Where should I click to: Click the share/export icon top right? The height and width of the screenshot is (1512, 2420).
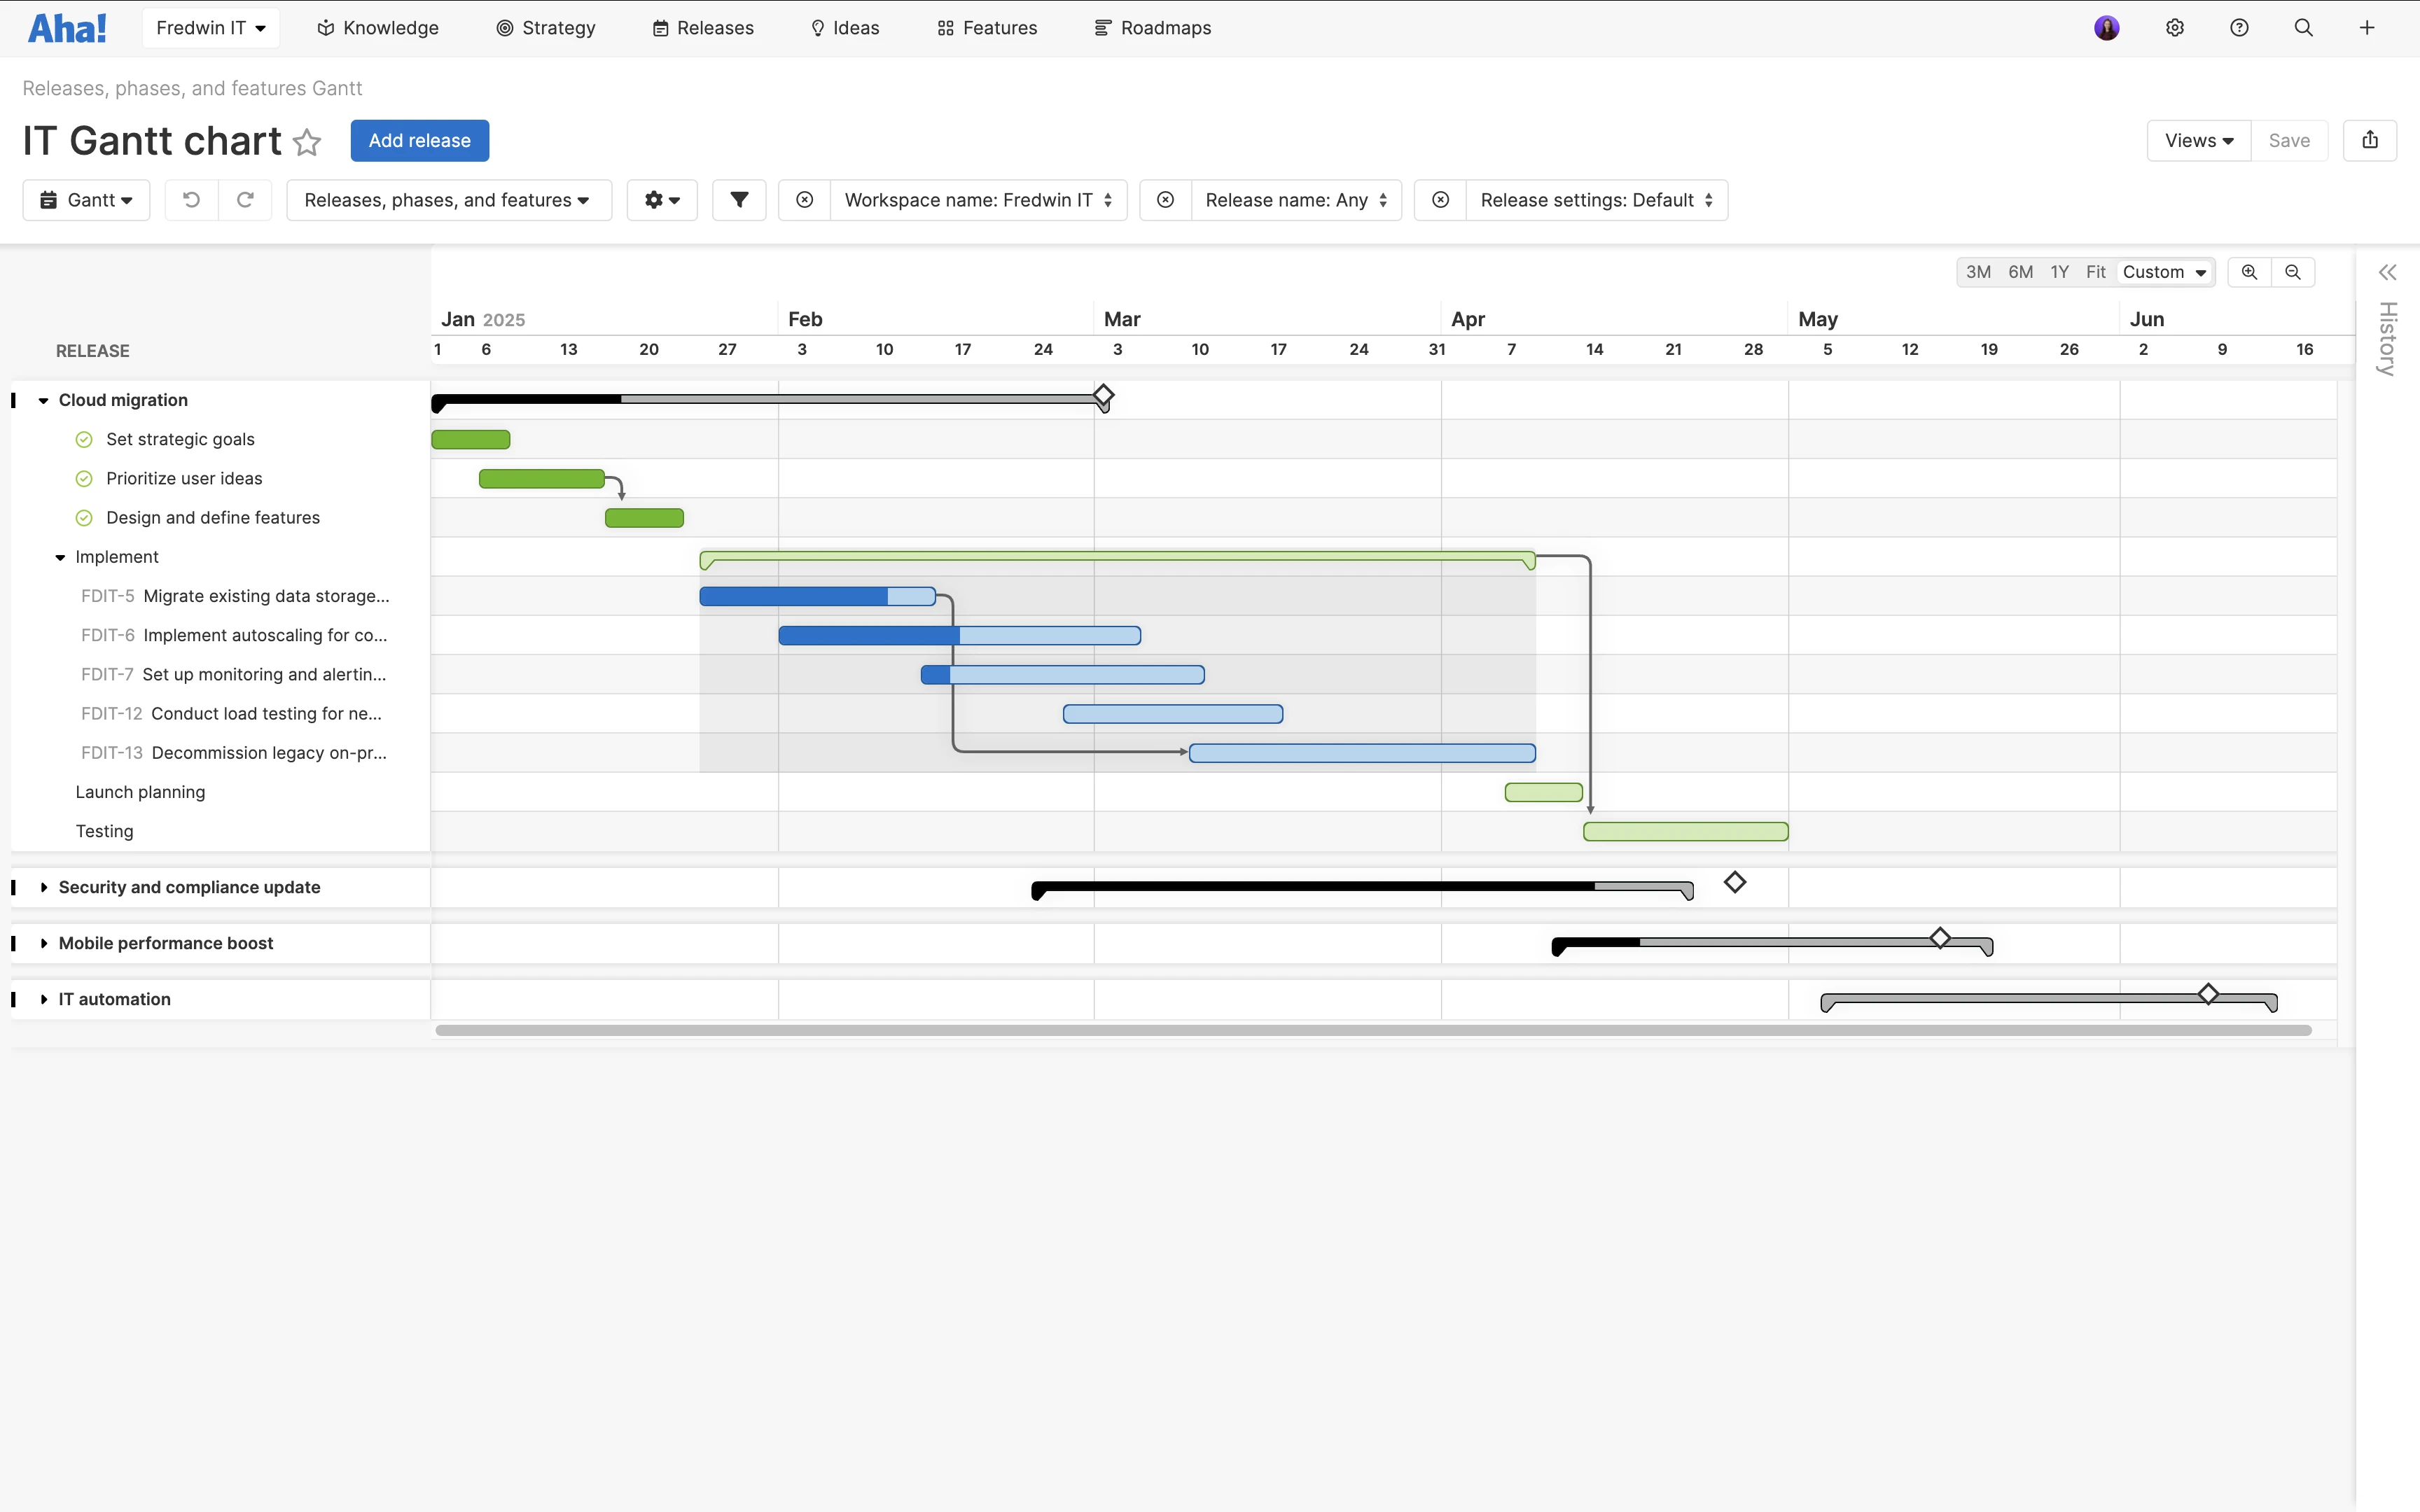2369,140
